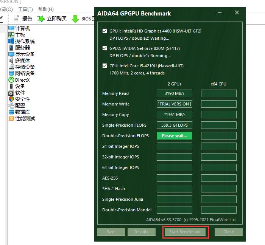
Task: Click the Memory Read 3190 MB/s result field
Action: tap(174, 93)
